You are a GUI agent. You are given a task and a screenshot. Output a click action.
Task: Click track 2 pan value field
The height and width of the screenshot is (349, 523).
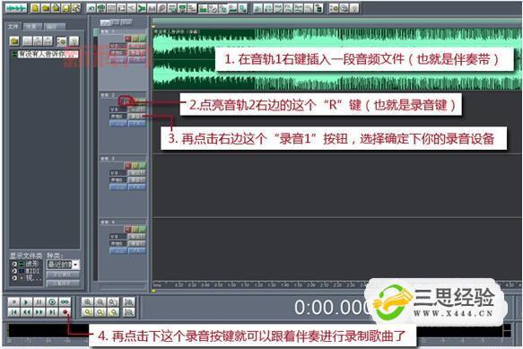pos(118,116)
